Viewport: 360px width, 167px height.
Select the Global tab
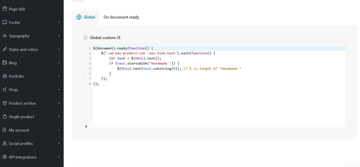coord(86,17)
